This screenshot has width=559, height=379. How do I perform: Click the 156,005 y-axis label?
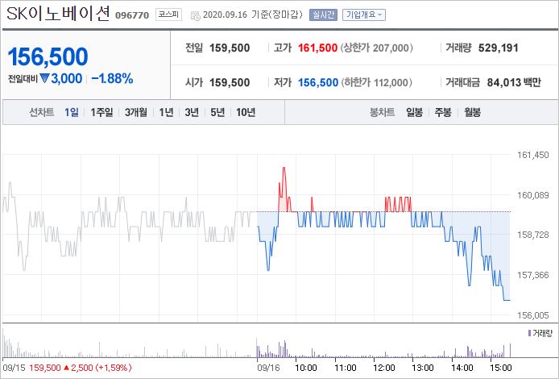(533, 315)
